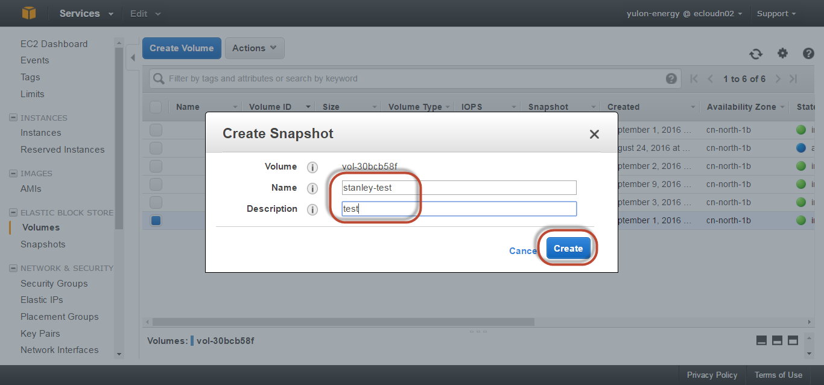Click the info icon next to Description

[x=312, y=209]
